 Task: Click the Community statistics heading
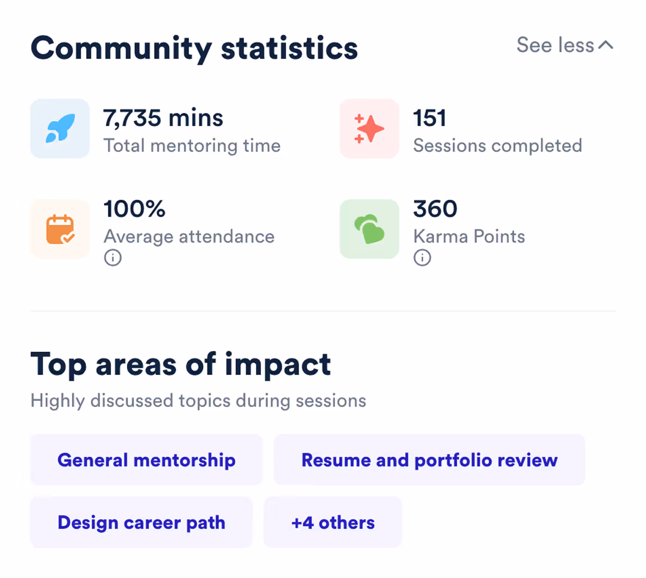[194, 48]
